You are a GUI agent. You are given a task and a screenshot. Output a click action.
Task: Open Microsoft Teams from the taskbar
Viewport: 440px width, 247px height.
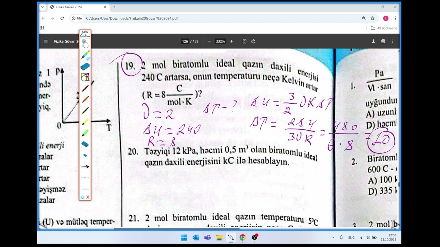pyautogui.click(x=207, y=237)
